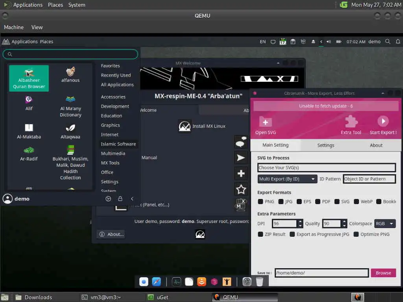This screenshot has width=403, height=302.
Task: Check Optimize PNG option
Action: click(x=356, y=234)
